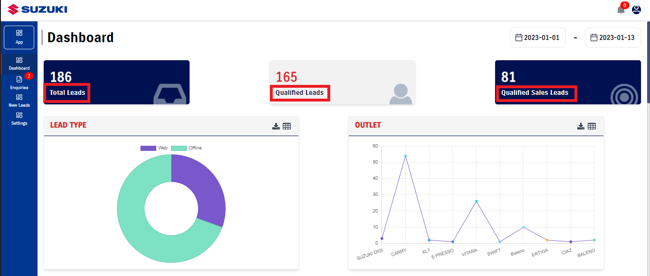Click the CARRY axis label
Viewport: 650px width, 276px height.
399,253
